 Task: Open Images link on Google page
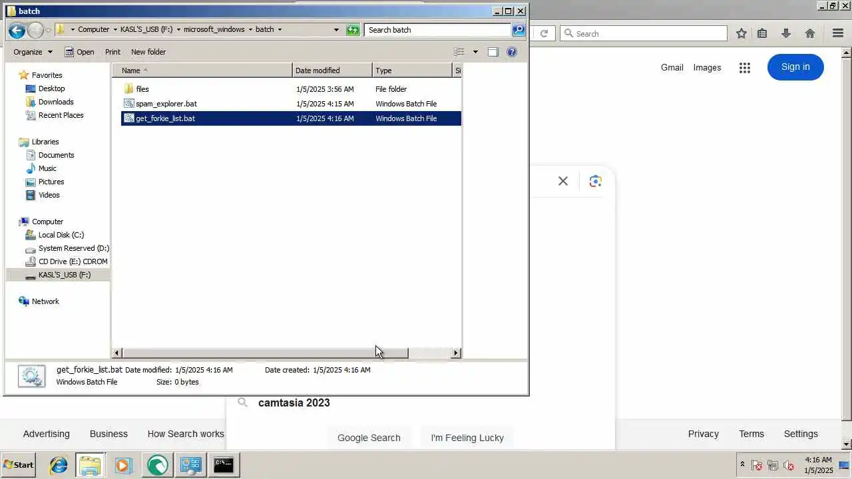click(707, 67)
